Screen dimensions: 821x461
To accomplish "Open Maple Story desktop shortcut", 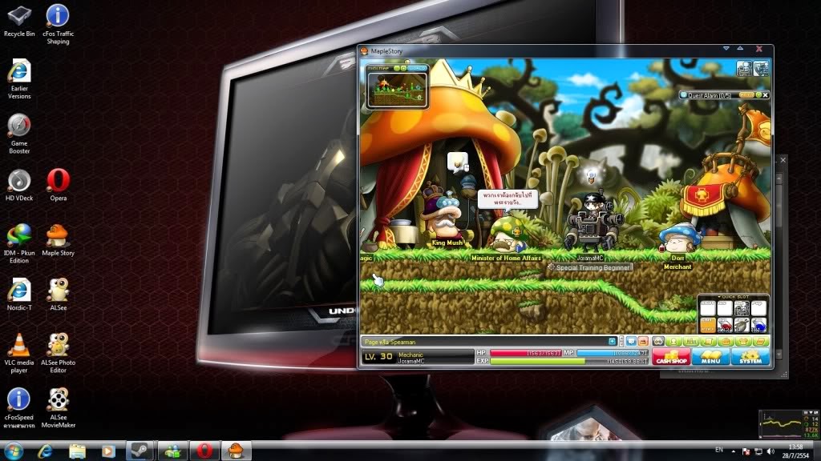I will (x=58, y=240).
